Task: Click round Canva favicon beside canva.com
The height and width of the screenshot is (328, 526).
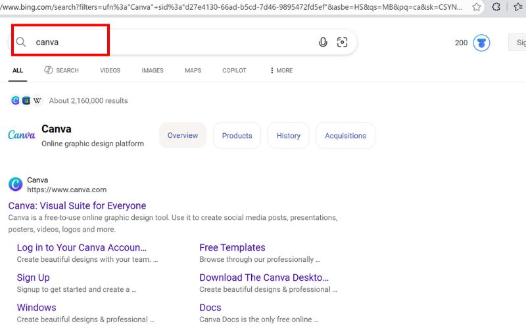Action: click(x=15, y=184)
